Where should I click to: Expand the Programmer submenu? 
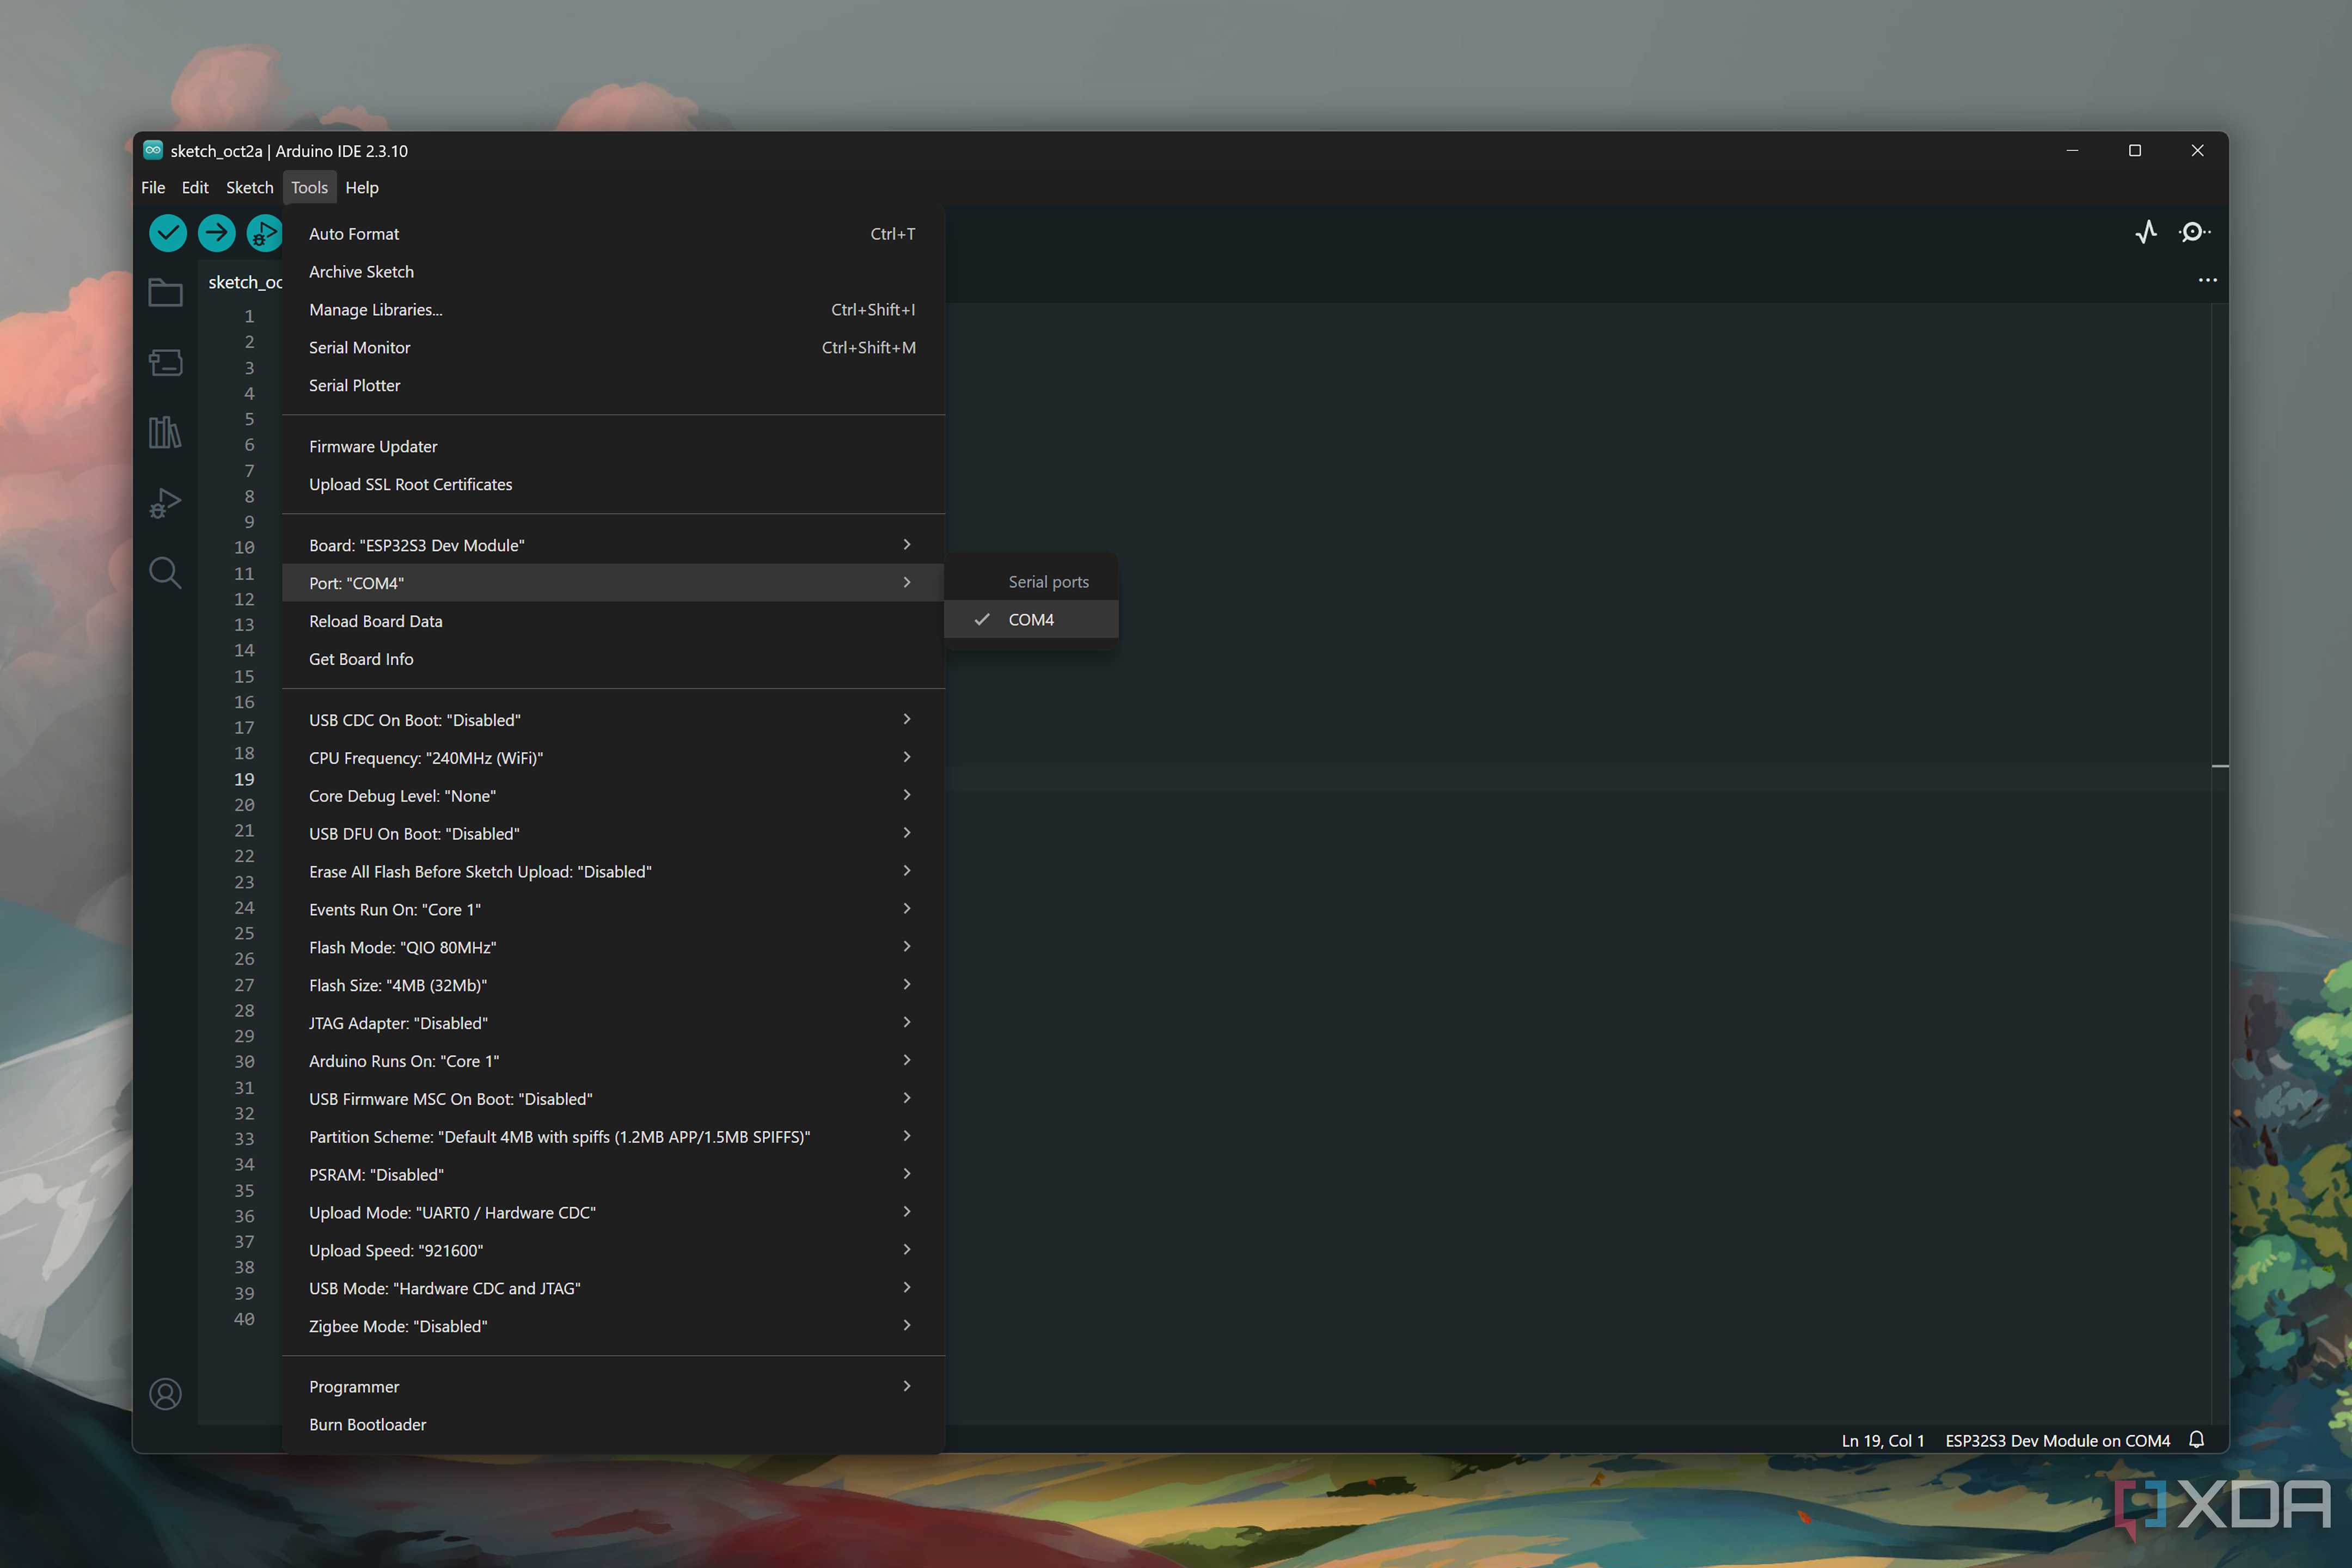coord(613,1387)
